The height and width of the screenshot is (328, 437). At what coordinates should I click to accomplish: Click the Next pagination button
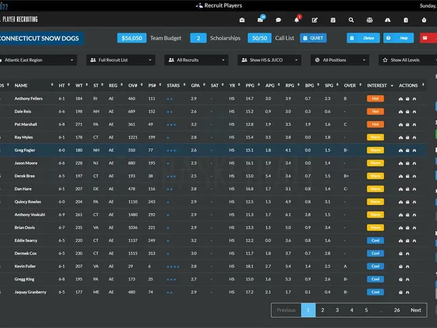pyautogui.click(x=416, y=310)
